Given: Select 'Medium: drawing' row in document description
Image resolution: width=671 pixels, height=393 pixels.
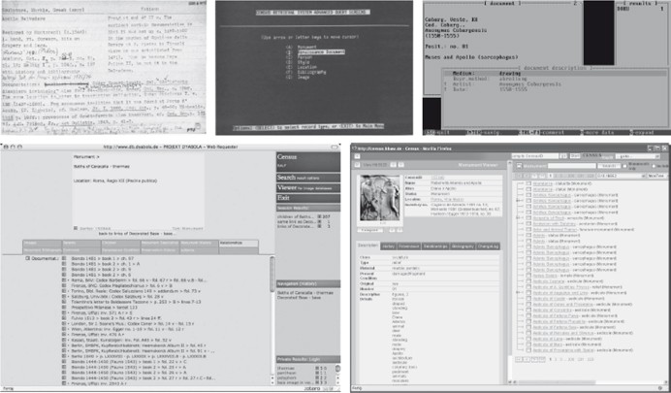Looking at the screenshot, I should (x=553, y=74).
